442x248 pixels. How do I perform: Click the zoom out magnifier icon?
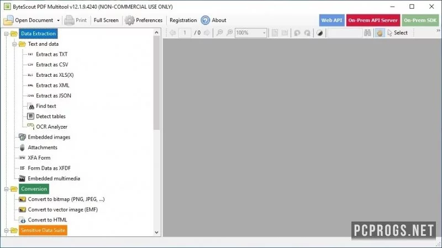[x=219, y=33]
